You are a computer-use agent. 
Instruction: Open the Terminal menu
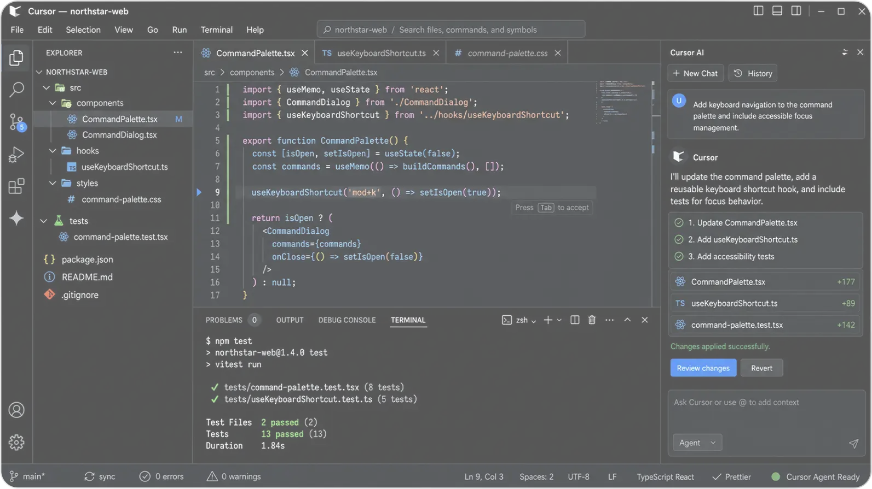pyautogui.click(x=216, y=30)
